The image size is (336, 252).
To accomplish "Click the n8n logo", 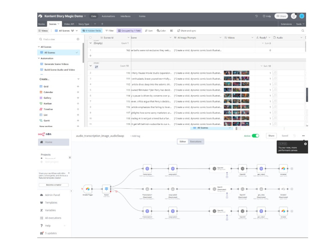I will [45, 134].
